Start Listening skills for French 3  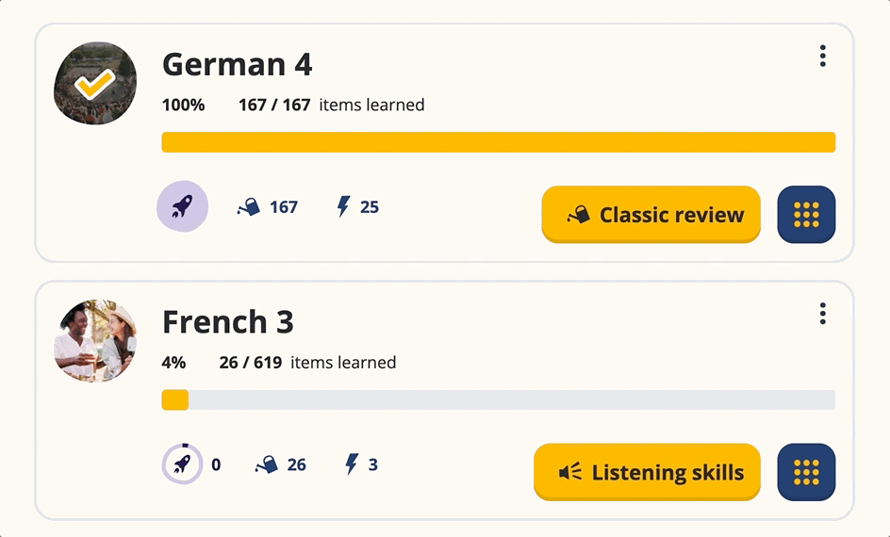click(647, 472)
